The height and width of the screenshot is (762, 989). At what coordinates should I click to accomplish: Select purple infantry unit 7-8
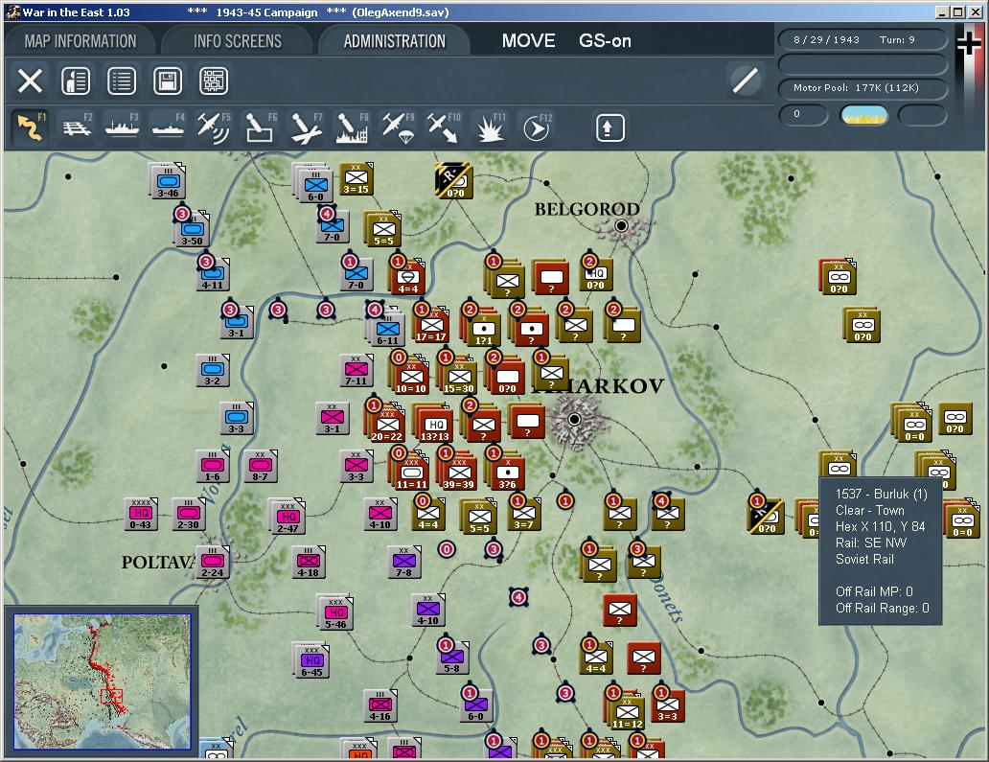pos(404,562)
